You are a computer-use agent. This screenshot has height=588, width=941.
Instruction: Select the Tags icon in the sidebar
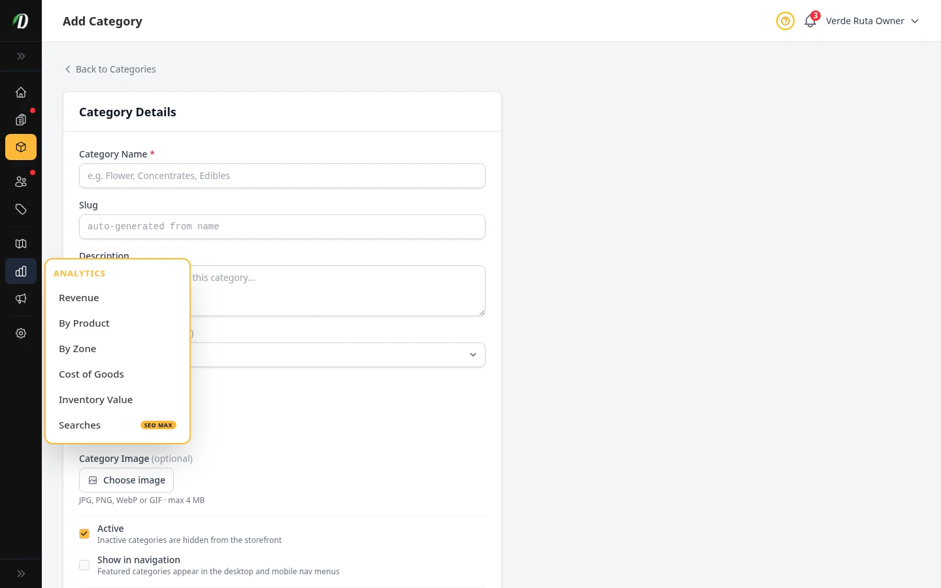pyautogui.click(x=21, y=209)
